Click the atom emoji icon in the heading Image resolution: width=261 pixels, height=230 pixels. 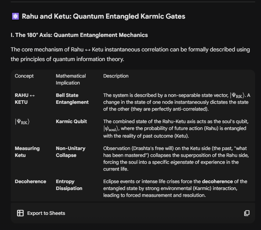click(15, 17)
